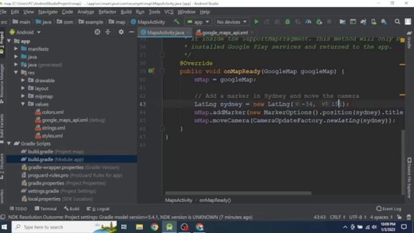The height and width of the screenshot is (233, 414).
Task: Open the Tools menu
Action: pos(155,12)
